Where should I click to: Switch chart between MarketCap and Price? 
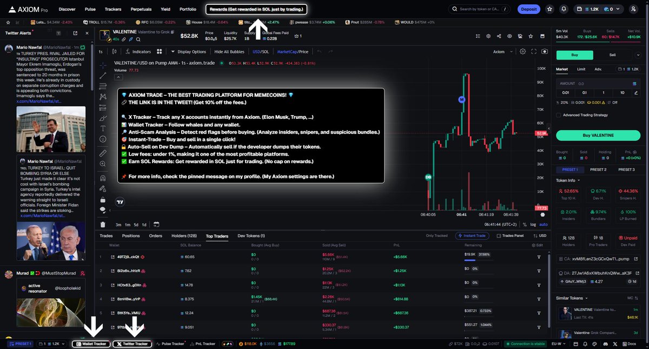[293, 52]
